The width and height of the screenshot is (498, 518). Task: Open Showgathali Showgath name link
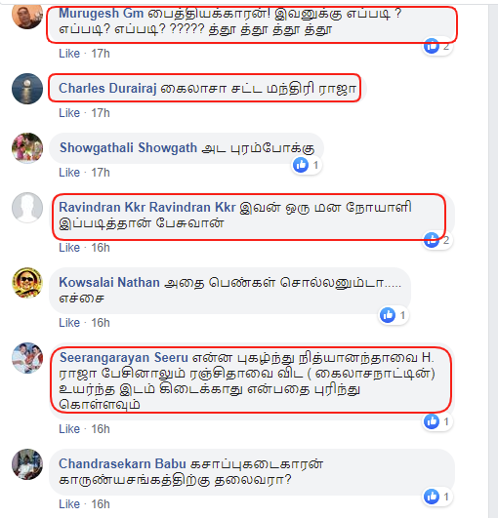click(128, 147)
